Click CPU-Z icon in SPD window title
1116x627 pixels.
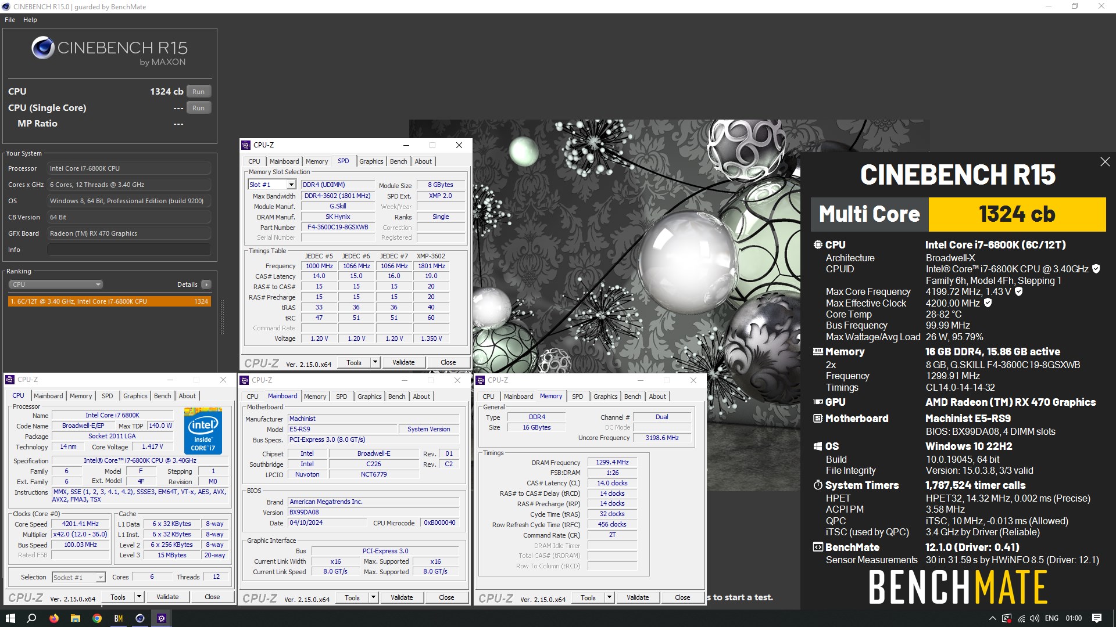(246, 145)
